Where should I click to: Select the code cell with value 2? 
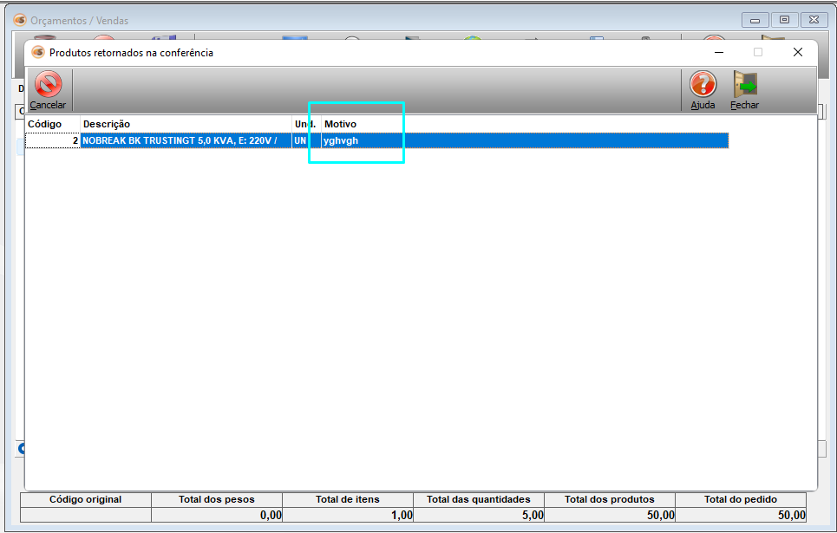pyautogui.click(x=52, y=140)
